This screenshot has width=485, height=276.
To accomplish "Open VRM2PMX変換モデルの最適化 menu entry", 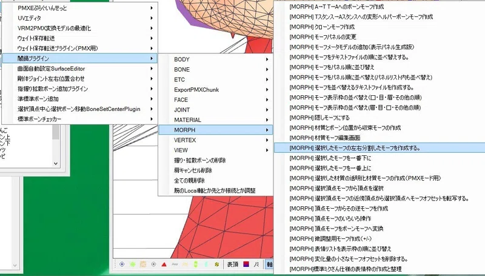I will [80, 28].
